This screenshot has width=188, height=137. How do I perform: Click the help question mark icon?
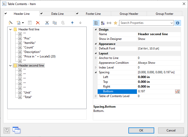7,130
